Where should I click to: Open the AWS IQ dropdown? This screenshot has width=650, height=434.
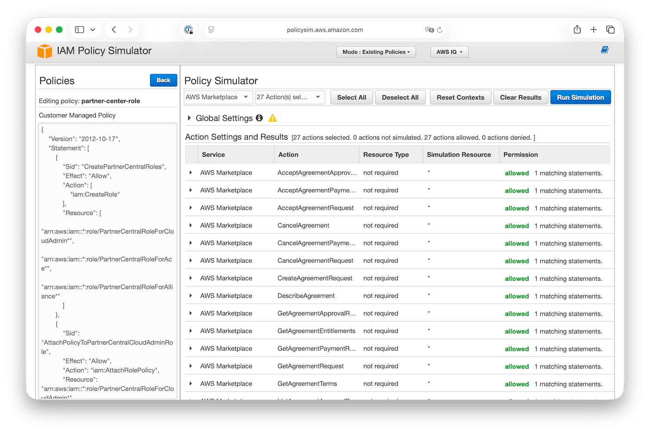click(x=449, y=52)
